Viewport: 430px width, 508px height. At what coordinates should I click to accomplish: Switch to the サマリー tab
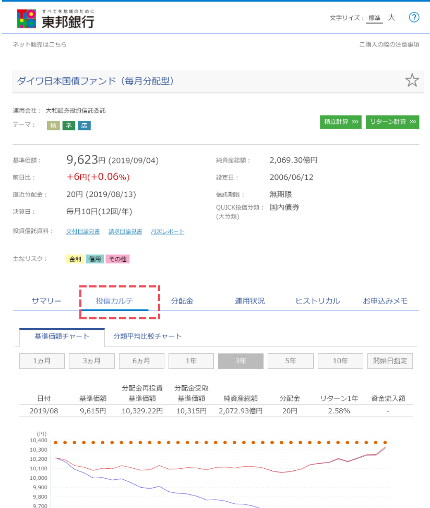click(x=46, y=301)
